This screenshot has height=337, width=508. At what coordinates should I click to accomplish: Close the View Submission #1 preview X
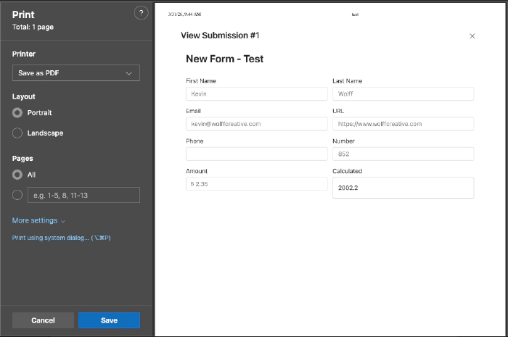(472, 36)
